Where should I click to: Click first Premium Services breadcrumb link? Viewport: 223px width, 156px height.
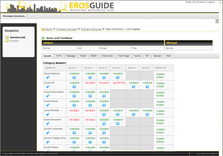click(x=67, y=29)
